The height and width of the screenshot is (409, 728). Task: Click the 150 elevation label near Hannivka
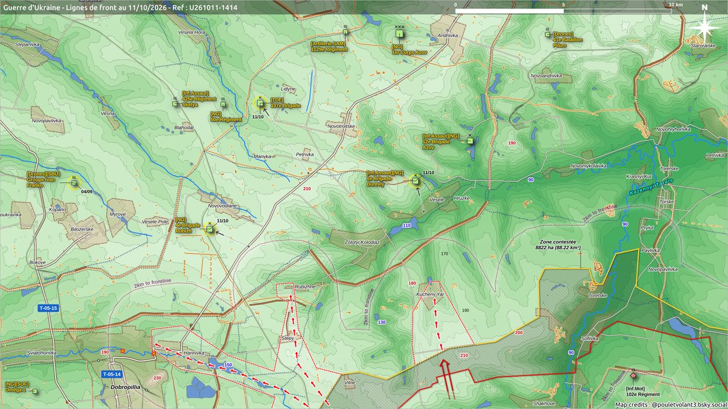[227, 365]
